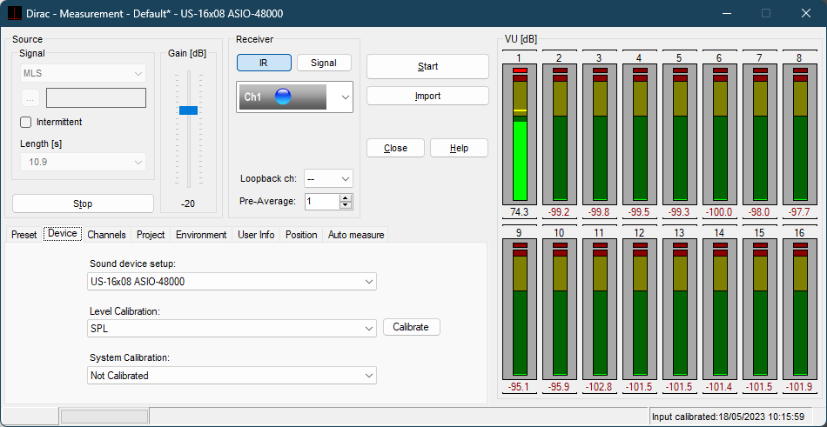Click VU meter for channel 4
This screenshot has height=427, width=827.
coord(641,134)
